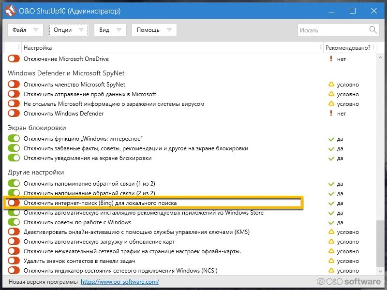Toggle Отключить автоматическую загрузку и обновление карт
Viewport: 387px width, 290px height.
[x=14, y=241]
